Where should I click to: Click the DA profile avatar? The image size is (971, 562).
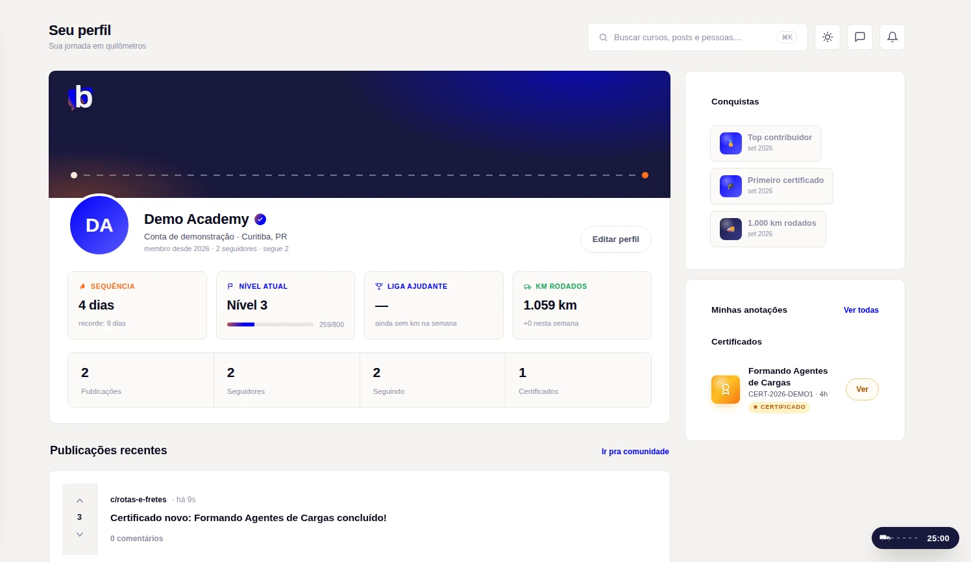click(99, 225)
